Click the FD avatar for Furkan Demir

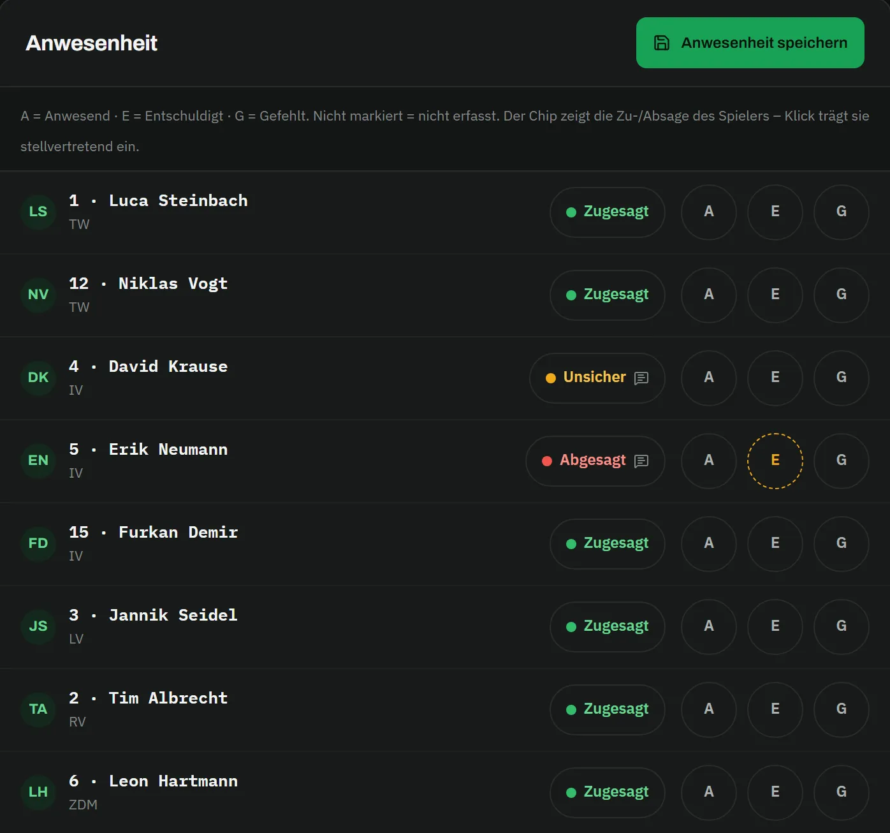pyautogui.click(x=38, y=543)
